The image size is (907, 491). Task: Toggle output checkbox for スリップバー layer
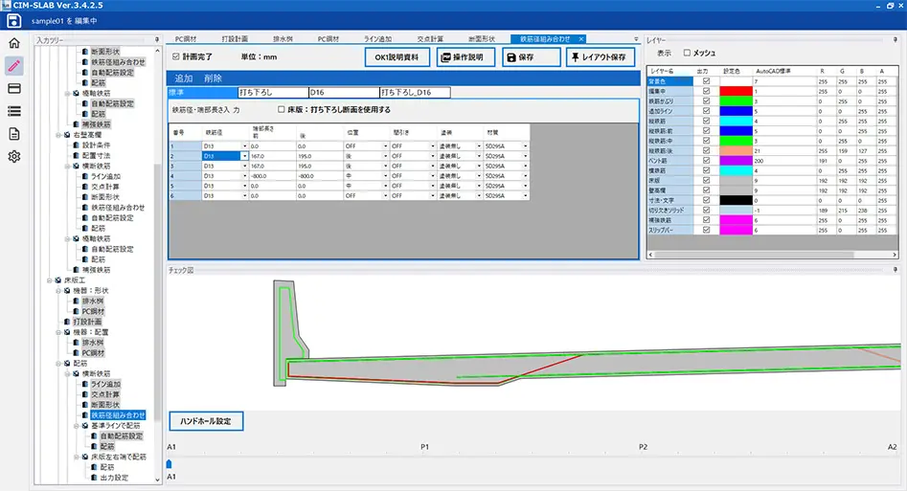706,230
